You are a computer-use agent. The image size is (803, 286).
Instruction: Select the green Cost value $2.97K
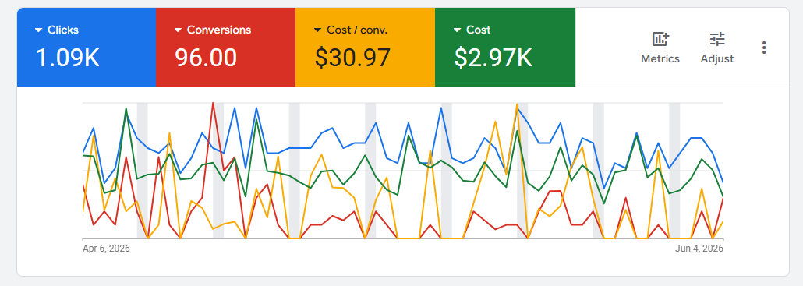493,58
